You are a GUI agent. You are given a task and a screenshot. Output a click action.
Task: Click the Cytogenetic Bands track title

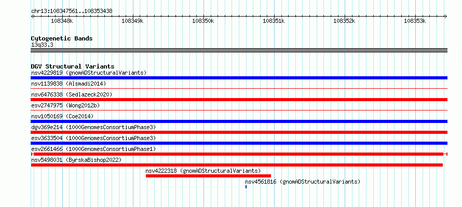click(62, 38)
